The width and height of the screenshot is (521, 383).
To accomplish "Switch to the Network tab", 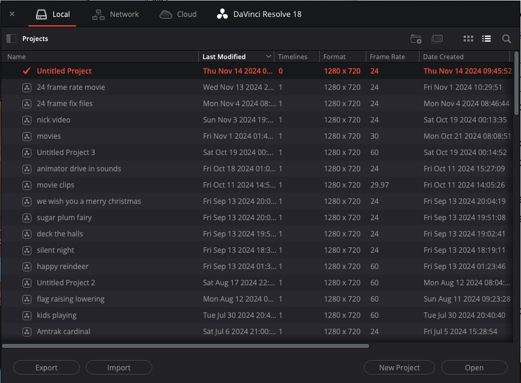I will coord(115,14).
